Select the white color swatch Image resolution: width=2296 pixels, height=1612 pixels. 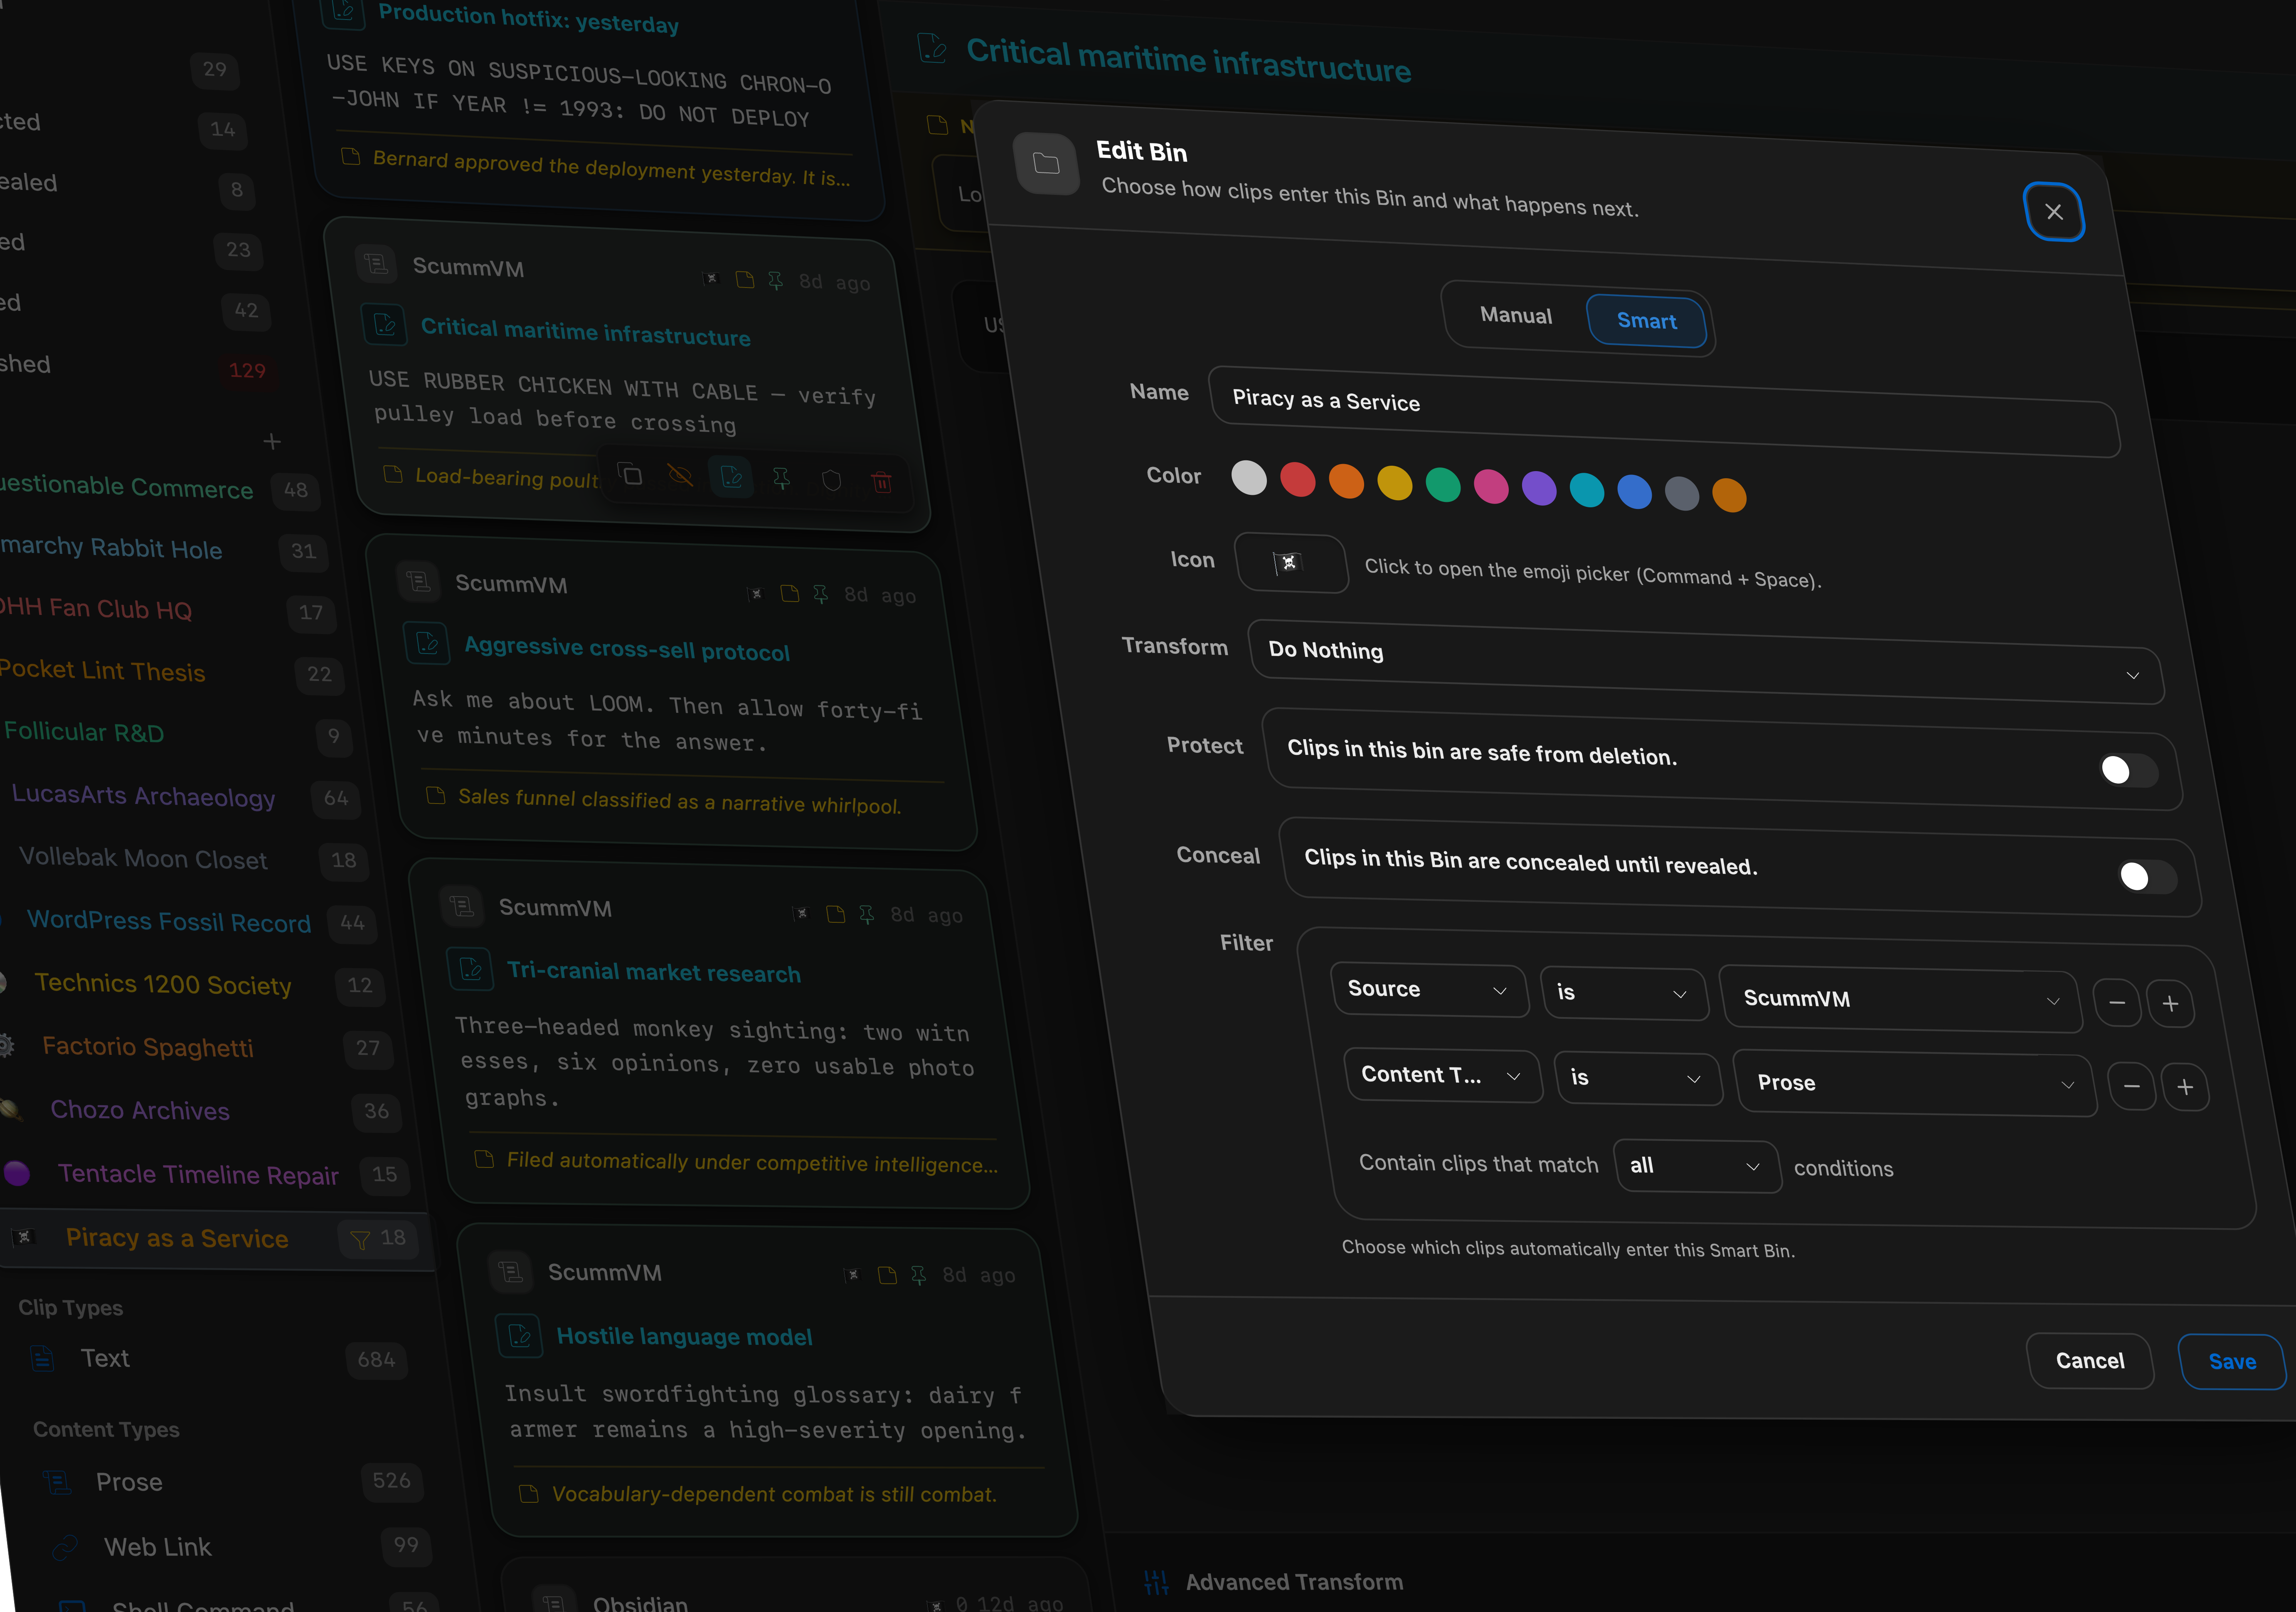[x=1249, y=478]
